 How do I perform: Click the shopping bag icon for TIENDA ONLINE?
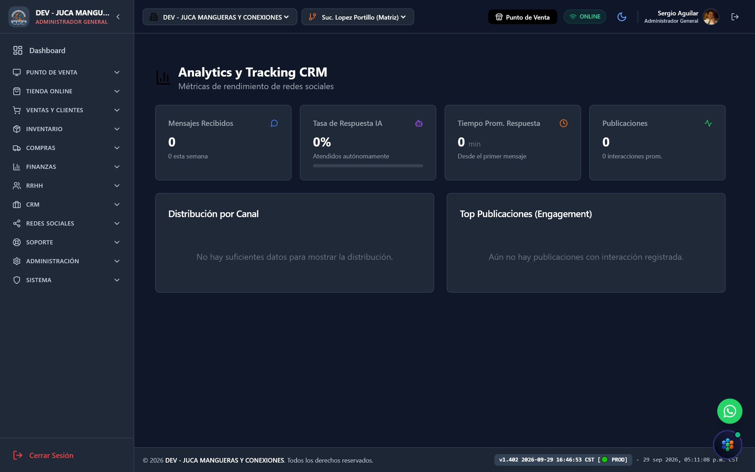coord(17,91)
